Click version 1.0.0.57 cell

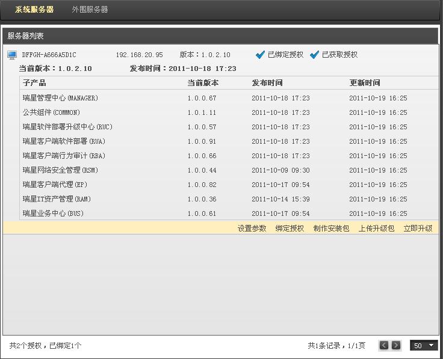tap(202, 127)
